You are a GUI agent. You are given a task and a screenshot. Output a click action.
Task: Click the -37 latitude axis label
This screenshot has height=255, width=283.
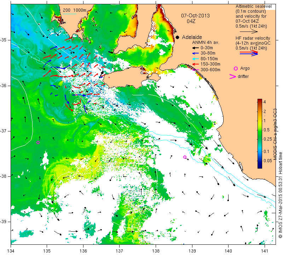[3, 131]
